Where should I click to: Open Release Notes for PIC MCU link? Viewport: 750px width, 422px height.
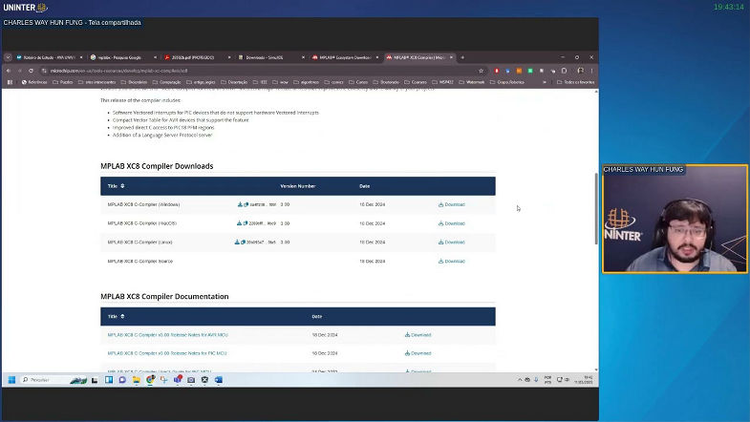[167, 353]
